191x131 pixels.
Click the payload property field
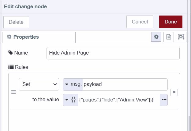pos(125,84)
